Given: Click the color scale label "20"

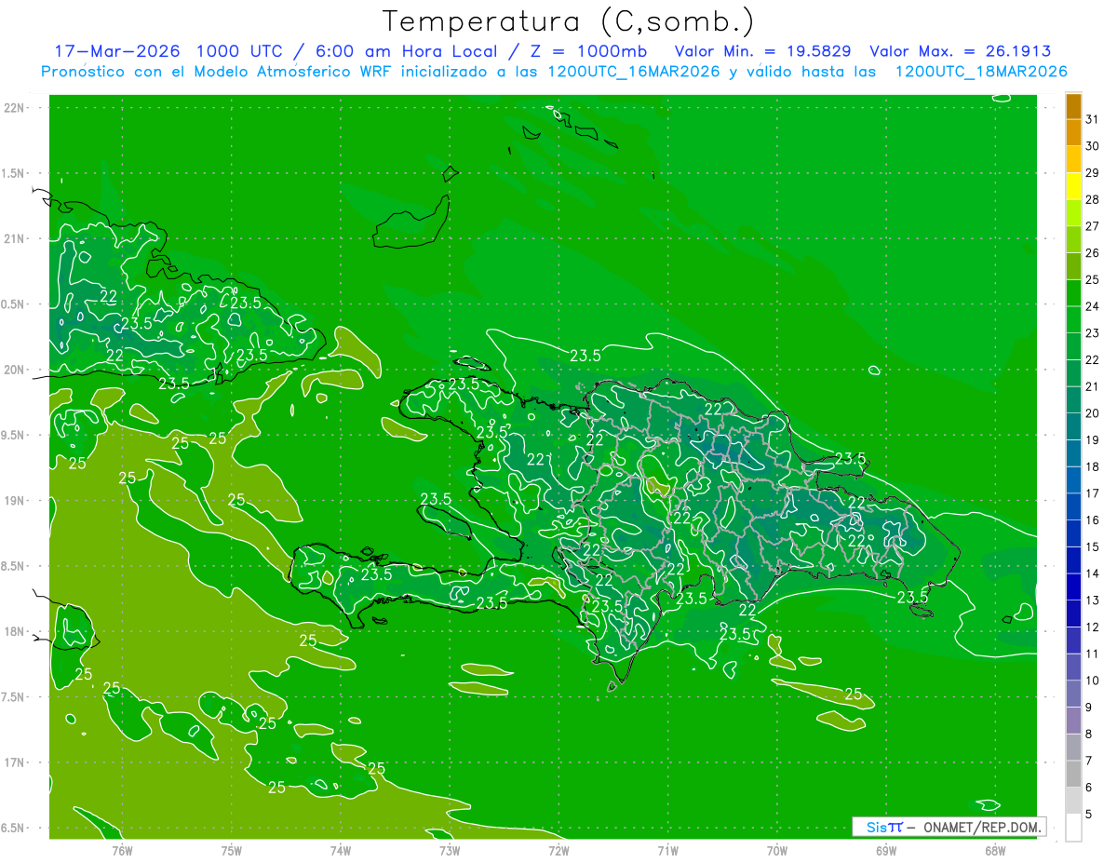Looking at the screenshot, I should tap(1093, 413).
